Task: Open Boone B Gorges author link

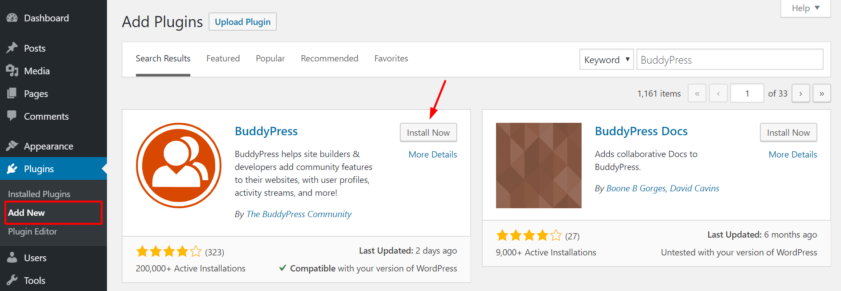Action: [636, 188]
